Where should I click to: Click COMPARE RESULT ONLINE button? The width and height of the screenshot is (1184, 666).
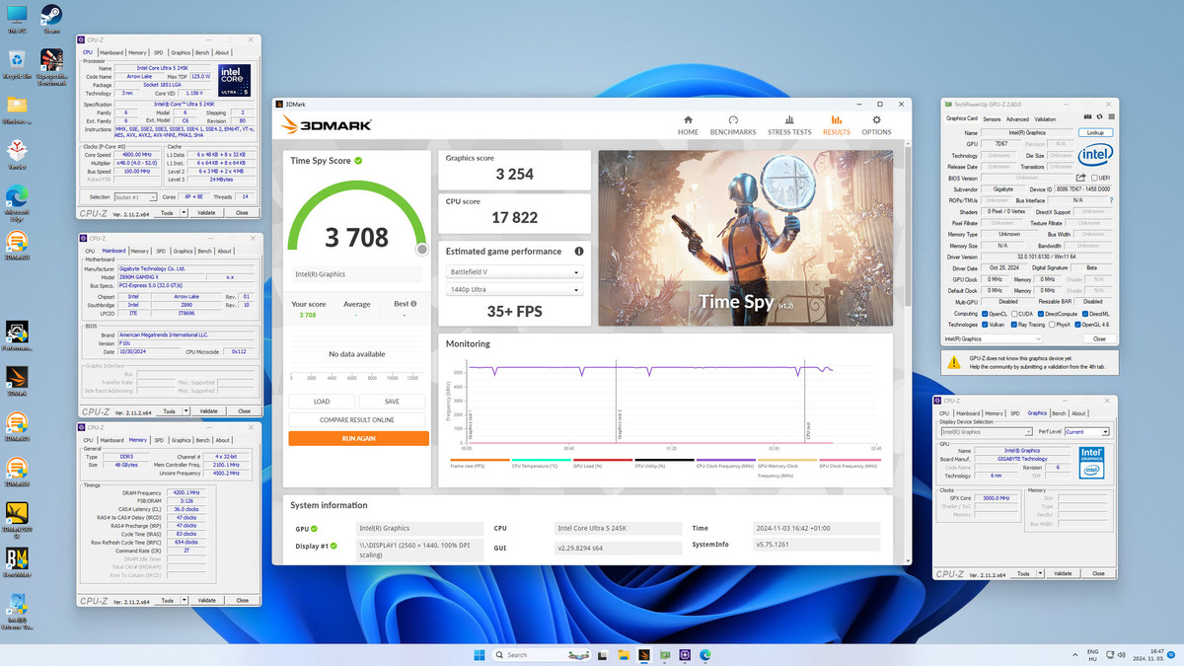pos(358,420)
